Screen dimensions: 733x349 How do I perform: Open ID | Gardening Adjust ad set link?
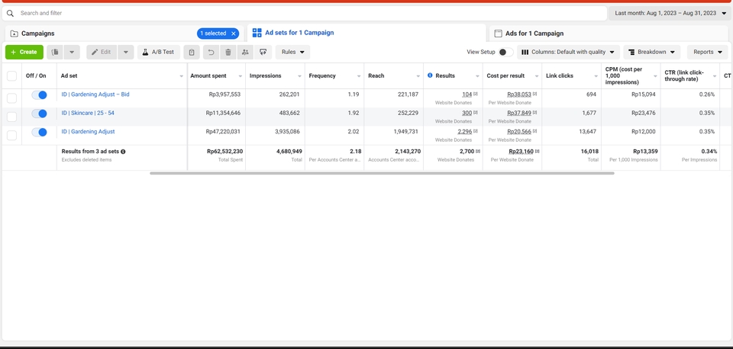pos(88,132)
